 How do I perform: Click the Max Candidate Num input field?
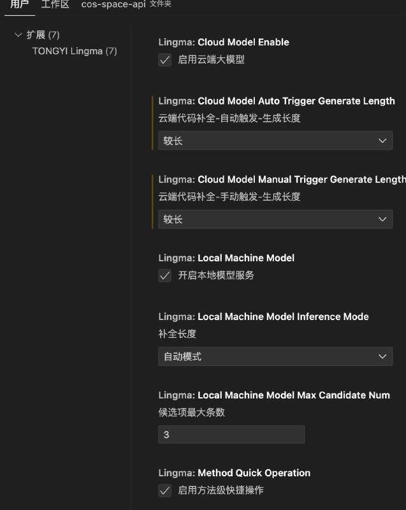[231, 434]
